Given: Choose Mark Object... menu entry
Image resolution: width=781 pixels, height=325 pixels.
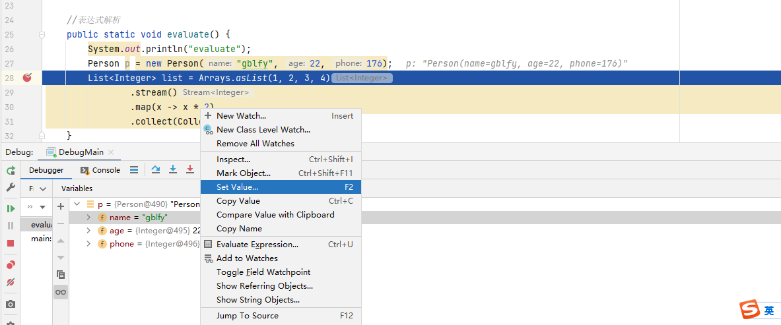Looking at the screenshot, I should pos(281,173).
